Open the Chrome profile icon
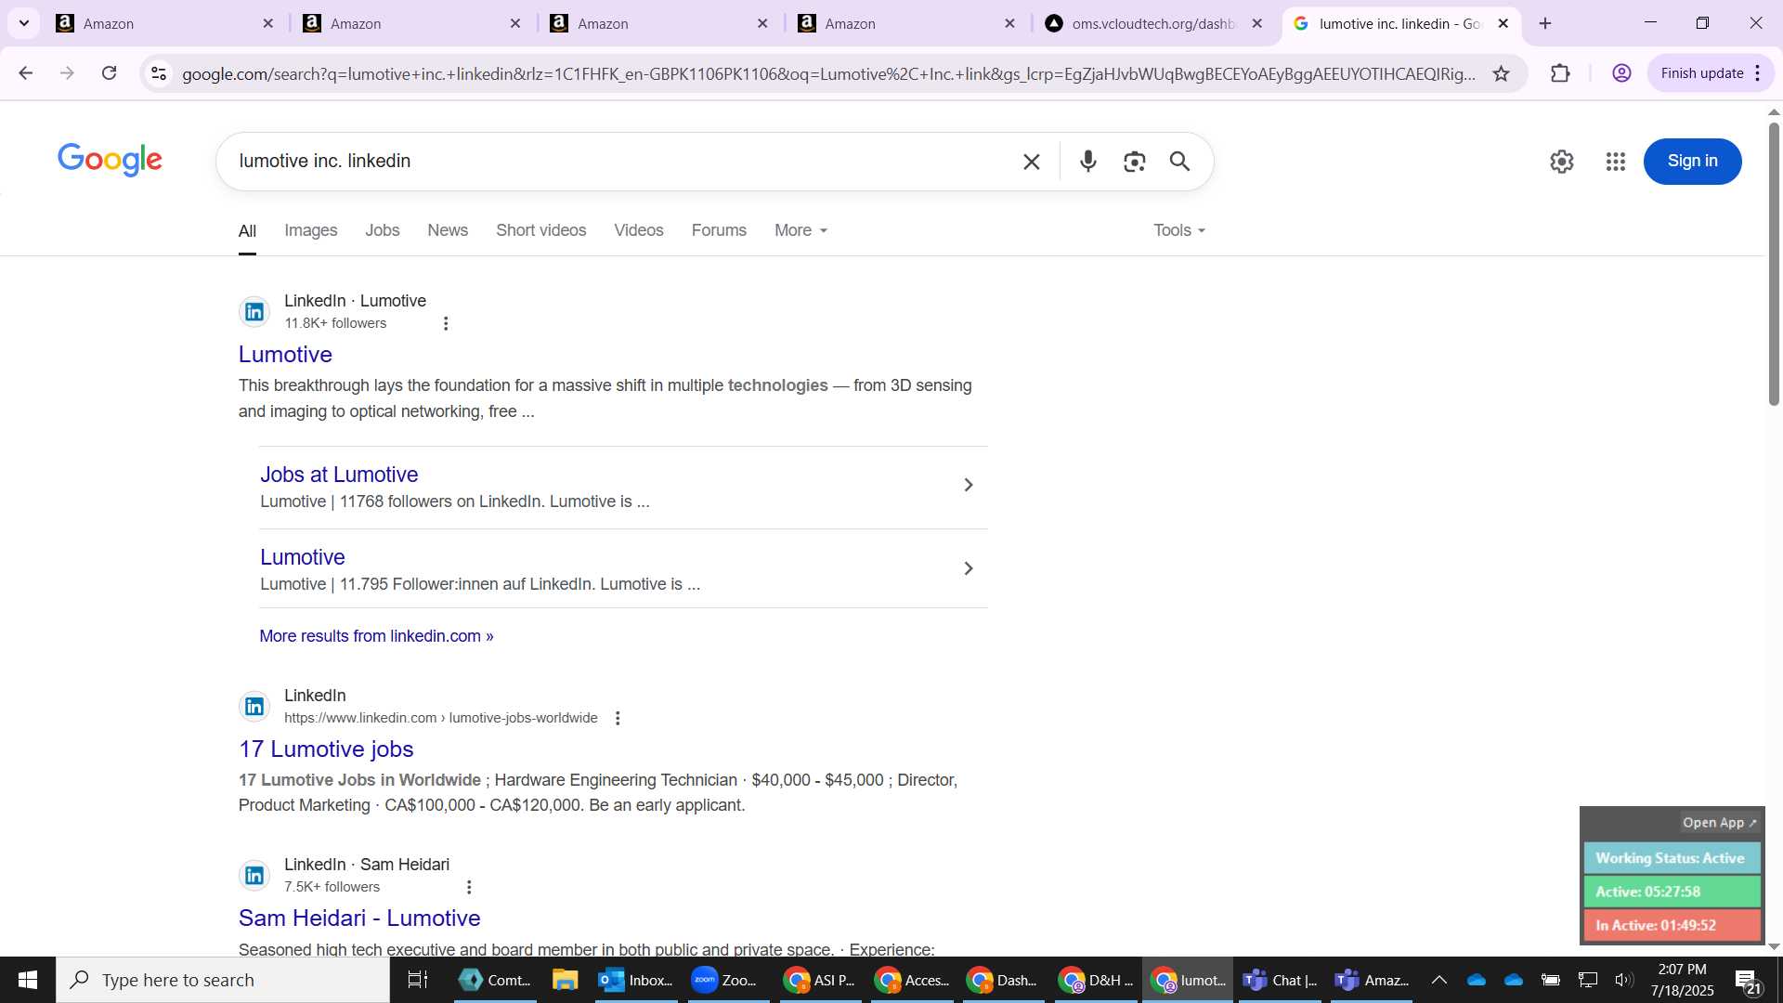The width and height of the screenshot is (1783, 1003). point(1621,73)
